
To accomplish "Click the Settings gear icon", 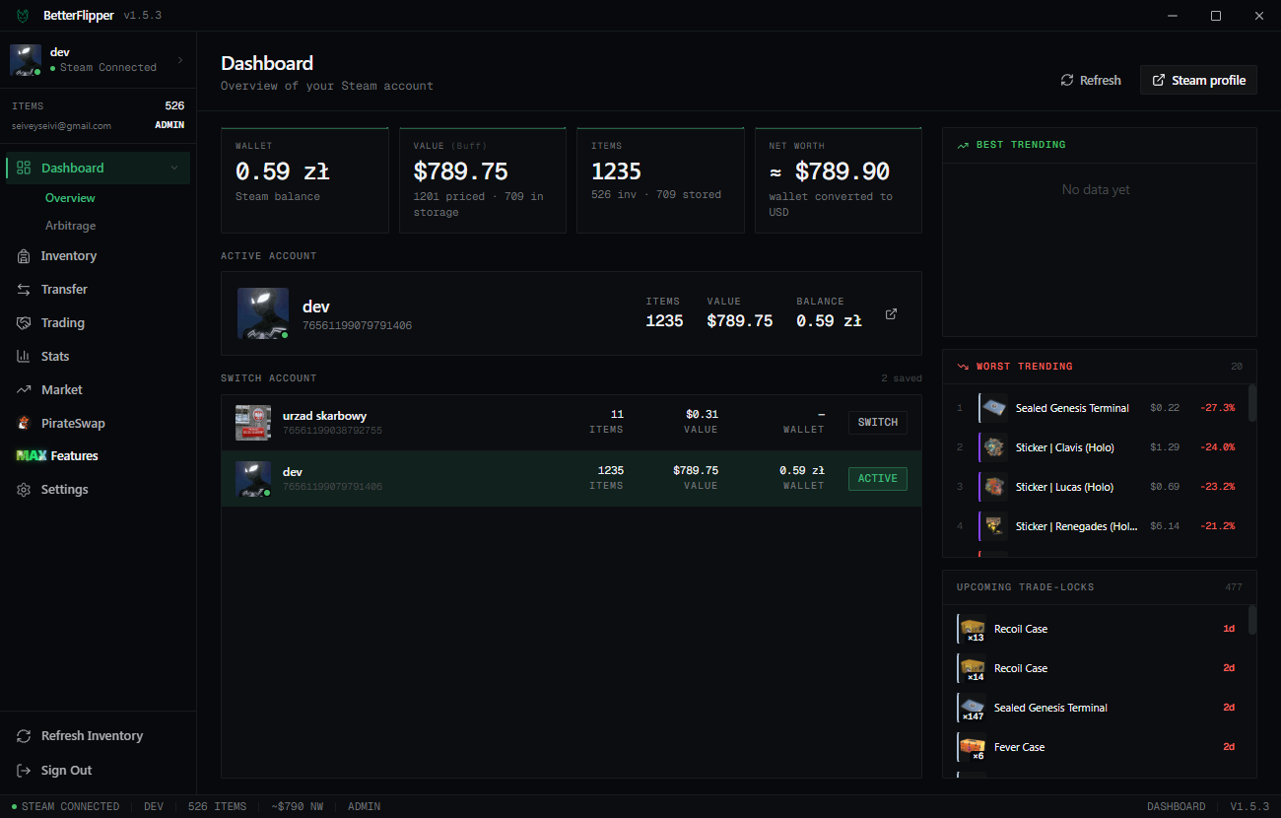I will pyautogui.click(x=24, y=490).
